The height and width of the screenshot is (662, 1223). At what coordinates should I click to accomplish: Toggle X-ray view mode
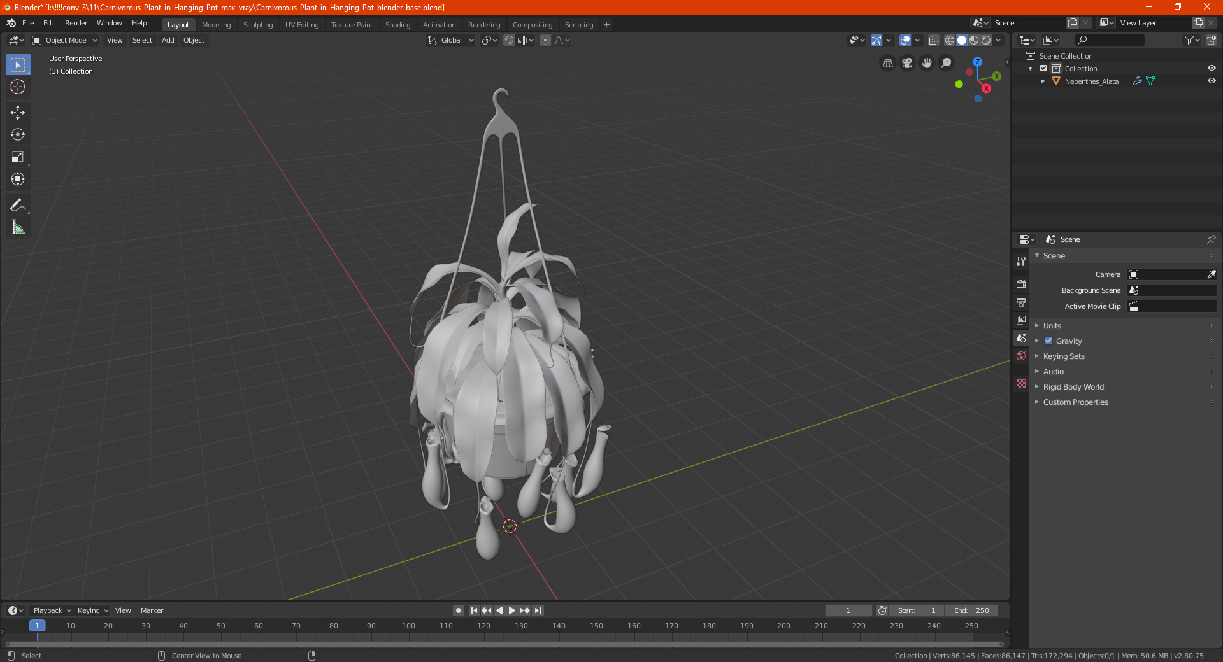(x=934, y=40)
